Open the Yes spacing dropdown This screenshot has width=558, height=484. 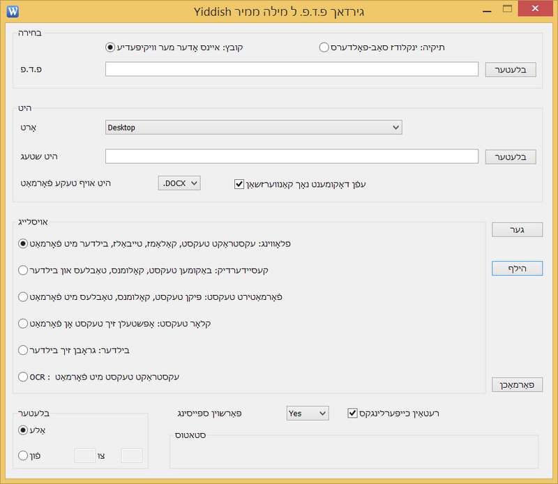(x=307, y=414)
